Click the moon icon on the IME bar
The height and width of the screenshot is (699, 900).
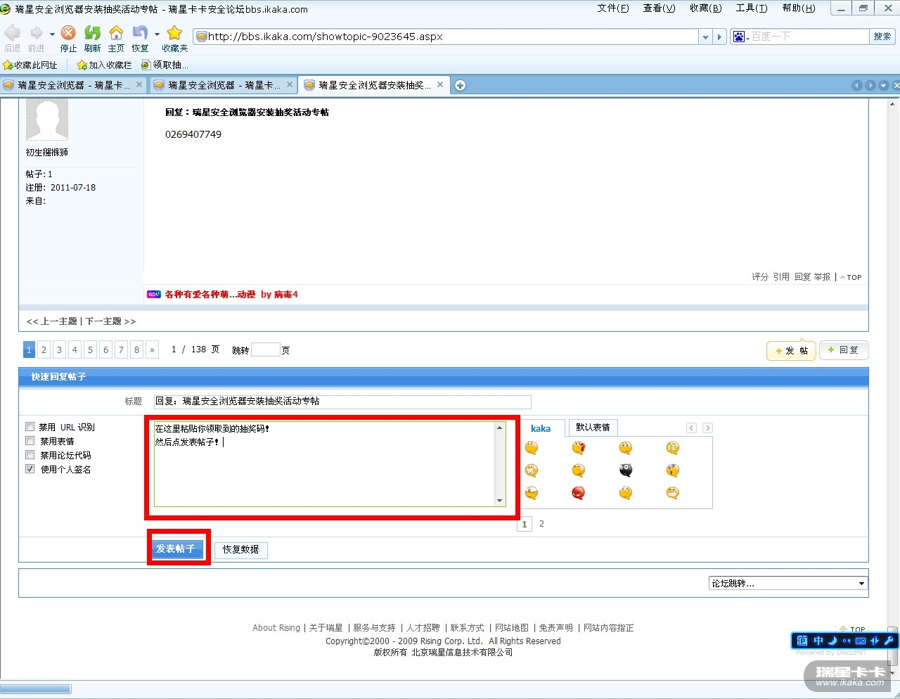coord(832,641)
